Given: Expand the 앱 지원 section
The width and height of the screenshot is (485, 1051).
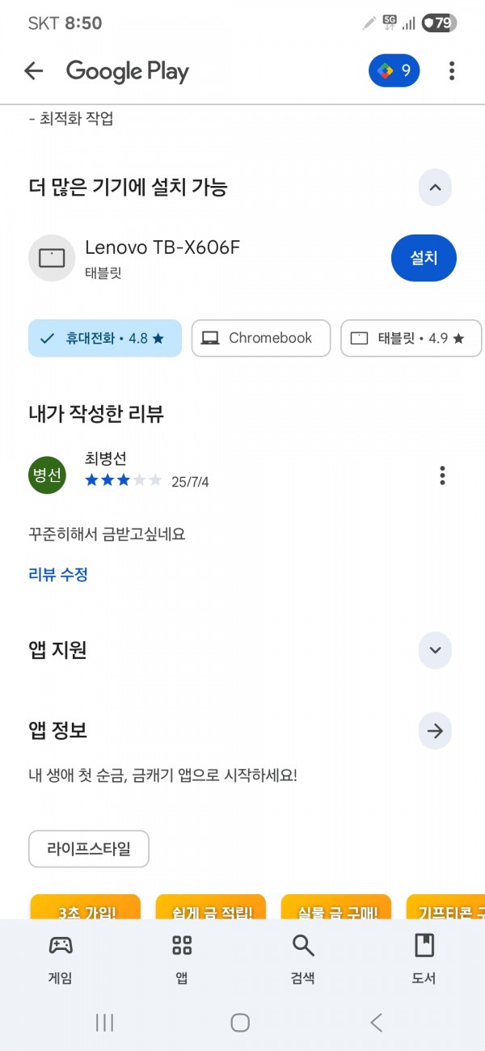Looking at the screenshot, I should 435,650.
